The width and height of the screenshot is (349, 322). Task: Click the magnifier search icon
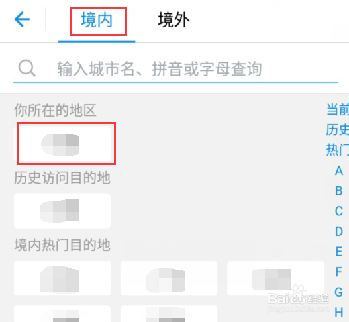(x=27, y=68)
